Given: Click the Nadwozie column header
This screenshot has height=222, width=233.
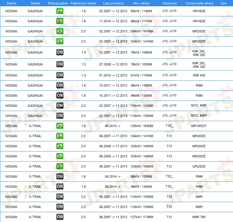Looking at the screenshot, I should pyautogui.click(x=170, y=3).
